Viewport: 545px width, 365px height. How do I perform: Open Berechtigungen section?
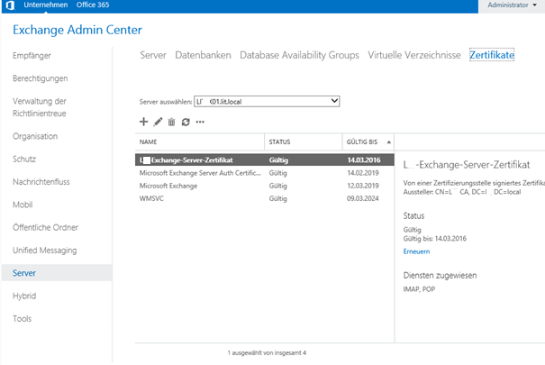point(41,78)
